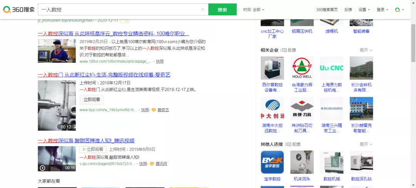Image resolution: width=416 pixels, height=188 pixels.
Task: Click 数控深孔钻 machine image
Action: click(361, 162)
